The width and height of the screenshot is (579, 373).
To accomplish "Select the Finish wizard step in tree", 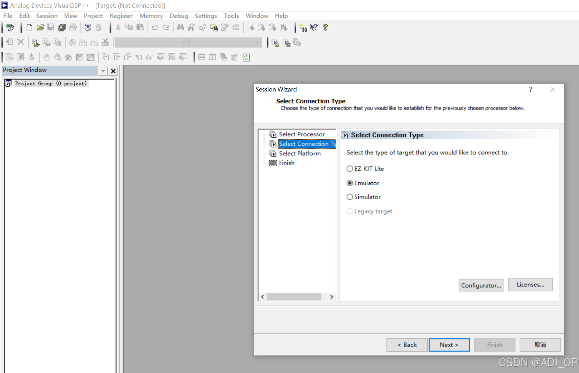I will [x=286, y=163].
